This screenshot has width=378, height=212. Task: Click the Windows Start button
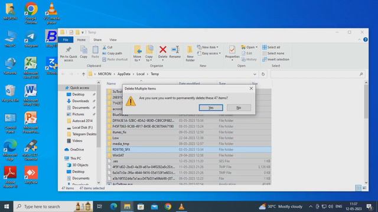pos(6,207)
